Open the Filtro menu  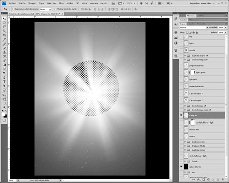tap(61, 3)
